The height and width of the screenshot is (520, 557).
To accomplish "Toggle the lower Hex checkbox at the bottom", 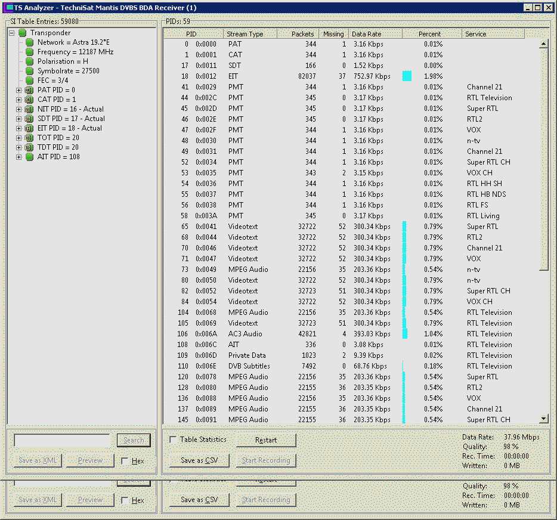I will pos(124,500).
